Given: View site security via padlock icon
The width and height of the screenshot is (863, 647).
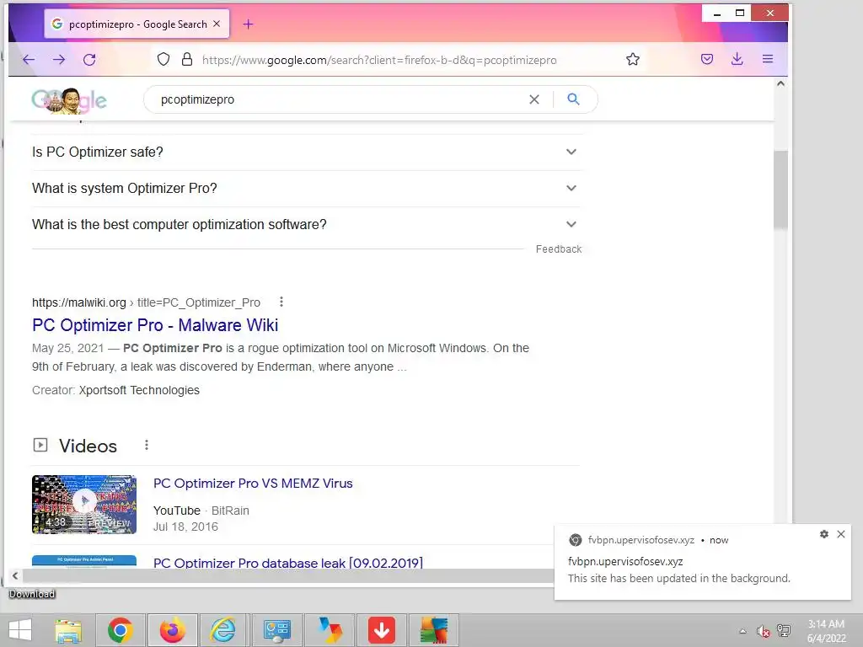Looking at the screenshot, I should [187, 60].
